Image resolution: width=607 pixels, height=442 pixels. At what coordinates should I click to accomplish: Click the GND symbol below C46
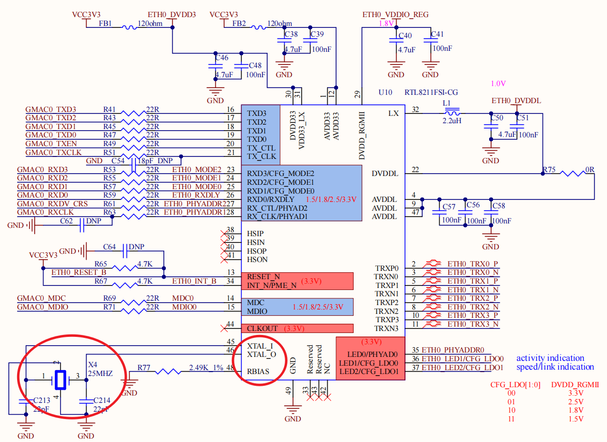[215, 92]
